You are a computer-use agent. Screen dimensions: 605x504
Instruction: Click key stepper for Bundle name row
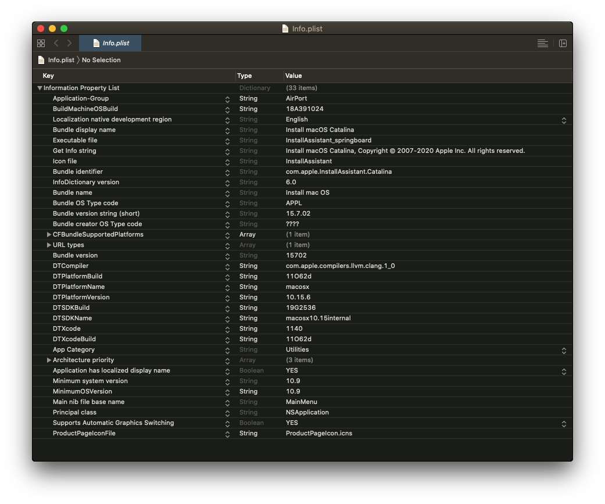227,194
